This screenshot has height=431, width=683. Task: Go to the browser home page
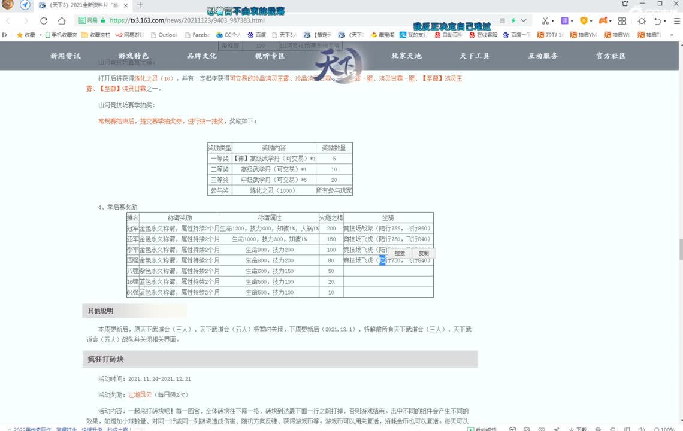click(x=62, y=20)
